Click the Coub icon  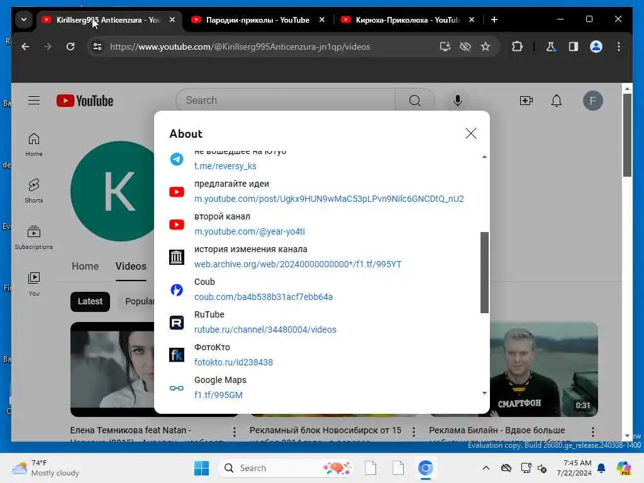pos(177,289)
